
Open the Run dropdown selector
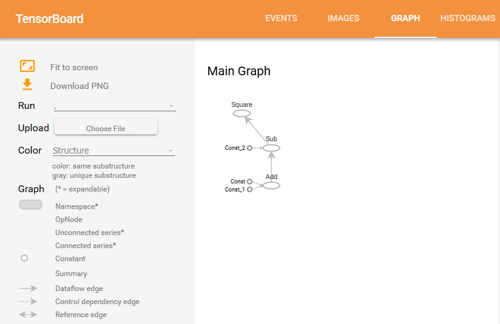coord(115,106)
